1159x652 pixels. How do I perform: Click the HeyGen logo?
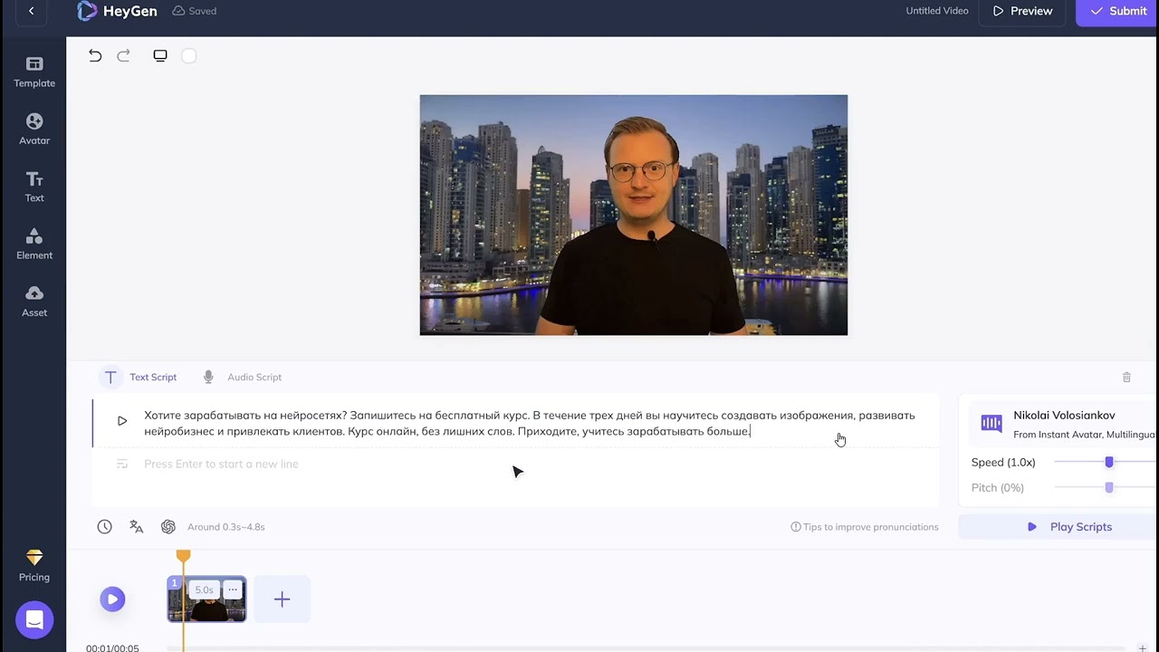tap(117, 11)
